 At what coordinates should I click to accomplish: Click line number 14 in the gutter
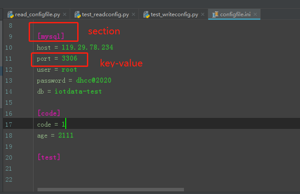click(9, 92)
